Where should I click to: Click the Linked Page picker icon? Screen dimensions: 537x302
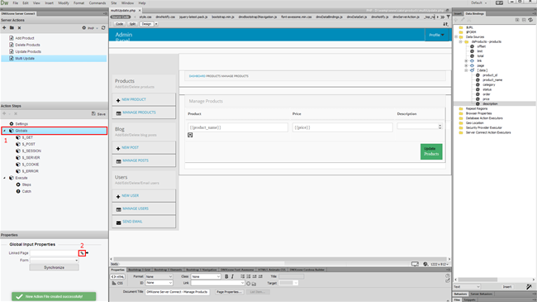coord(82,253)
